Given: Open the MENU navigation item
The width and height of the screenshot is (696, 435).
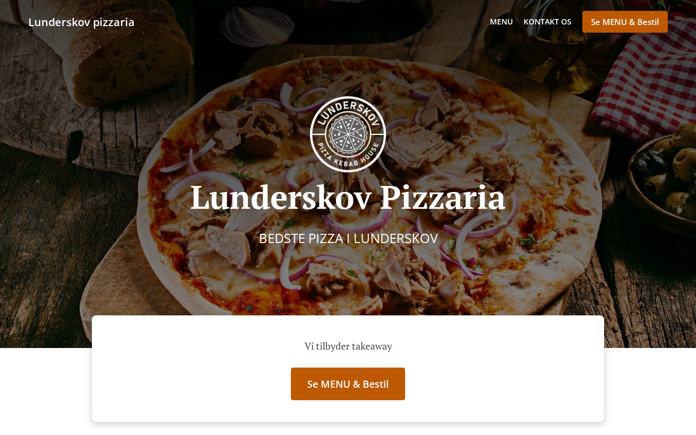Looking at the screenshot, I should pyautogui.click(x=501, y=22).
